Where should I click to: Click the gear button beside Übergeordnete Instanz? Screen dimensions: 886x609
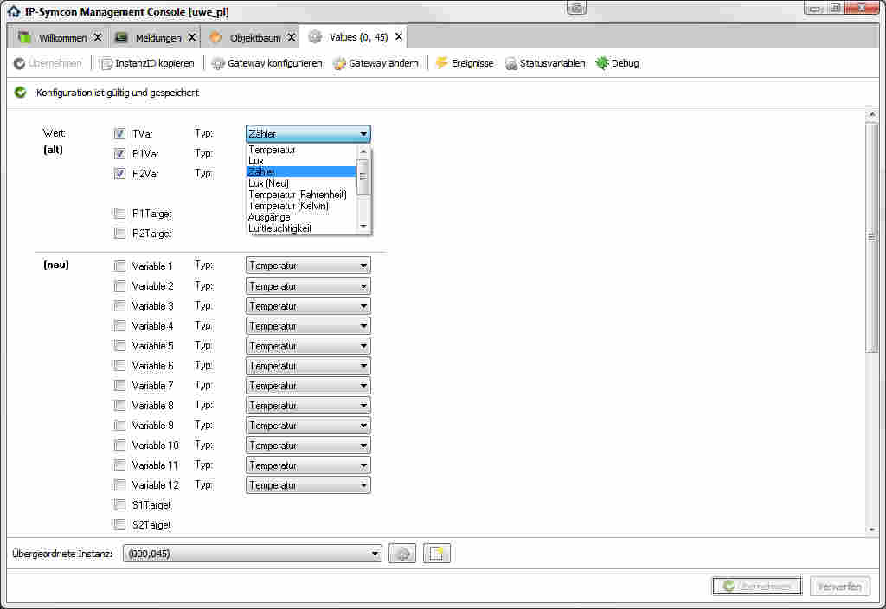(401, 554)
